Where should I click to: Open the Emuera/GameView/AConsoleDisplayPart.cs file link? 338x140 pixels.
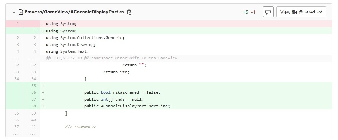click(74, 12)
